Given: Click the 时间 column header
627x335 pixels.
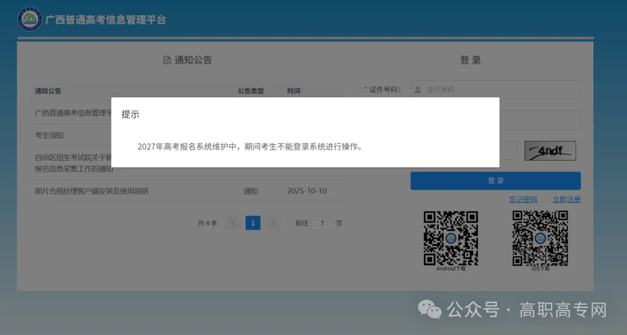Looking at the screenshot, I should (x=294, y=91).
